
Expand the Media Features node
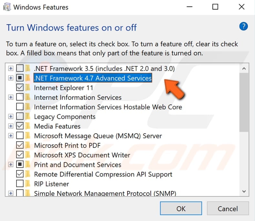pos(11,126)
